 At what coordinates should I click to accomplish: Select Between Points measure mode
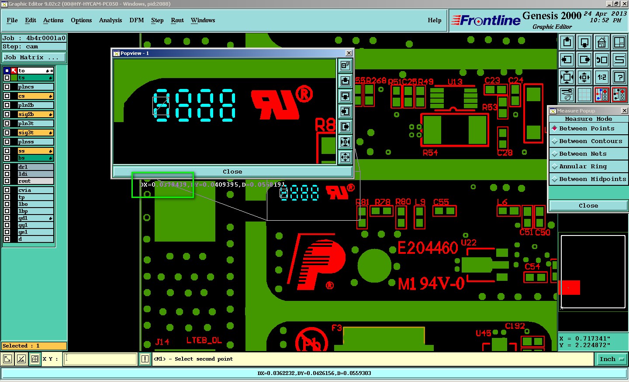pyautogui.click(x=588, y=129)
